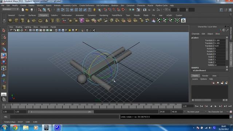This screenshot has width=233, height=131.
Task: Click the New Scene icon
Action: 23,10
